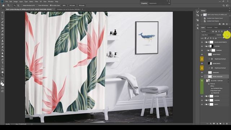Hide the SHADOWS group inside CURTAIN
The image size is (231, 130).
202,51
